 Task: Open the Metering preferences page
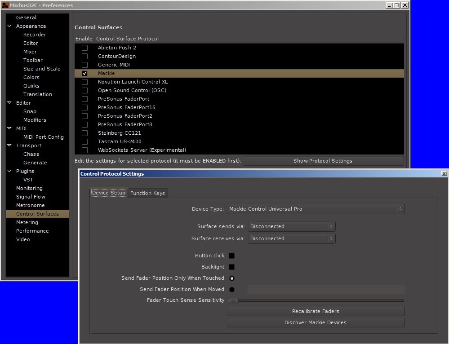(27, 222)
